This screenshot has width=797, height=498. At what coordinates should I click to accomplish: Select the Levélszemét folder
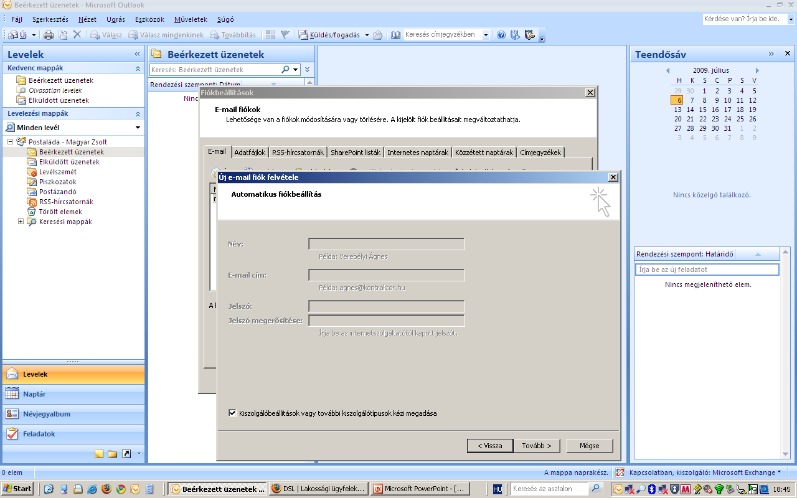pos(58,172)
